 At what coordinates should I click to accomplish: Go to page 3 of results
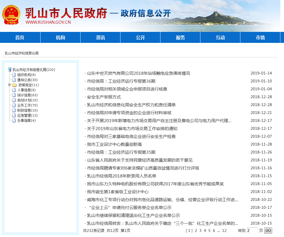pos(200,231)
